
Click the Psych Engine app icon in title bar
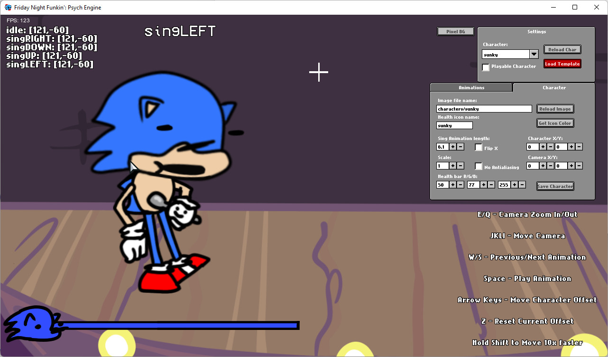[x=8, y=7]
